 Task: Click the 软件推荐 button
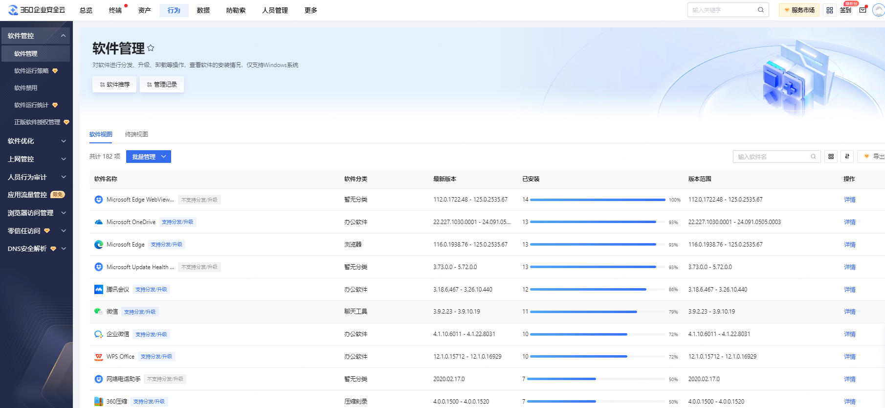[114, 85]
